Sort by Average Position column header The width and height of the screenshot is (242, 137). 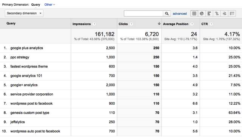coord(175,24)
